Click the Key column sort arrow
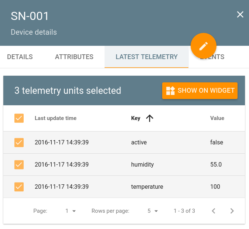The width and height of the screenshot is (249, 229). 149,118
